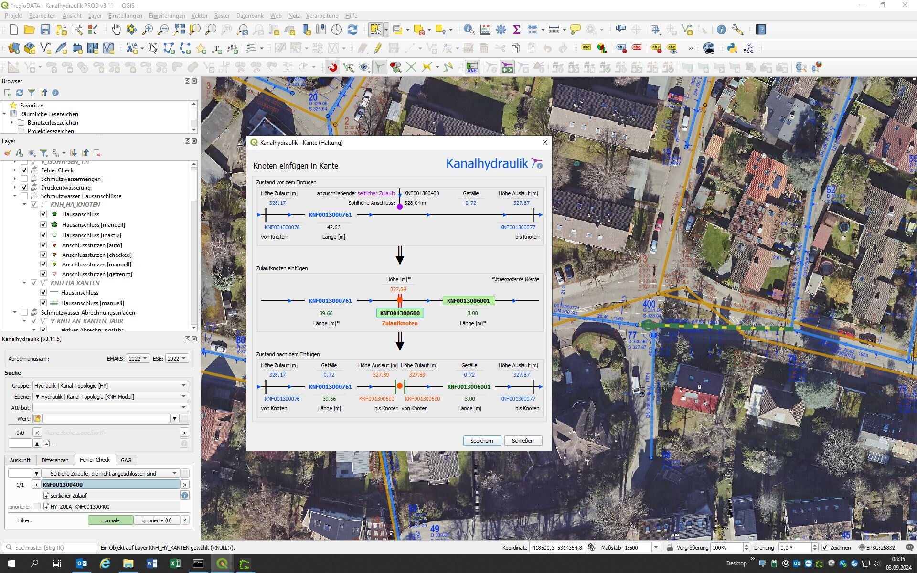Click the Toggle Editing pencil icon
Viewport: 917px width, 573px height.
coord(378,48)
